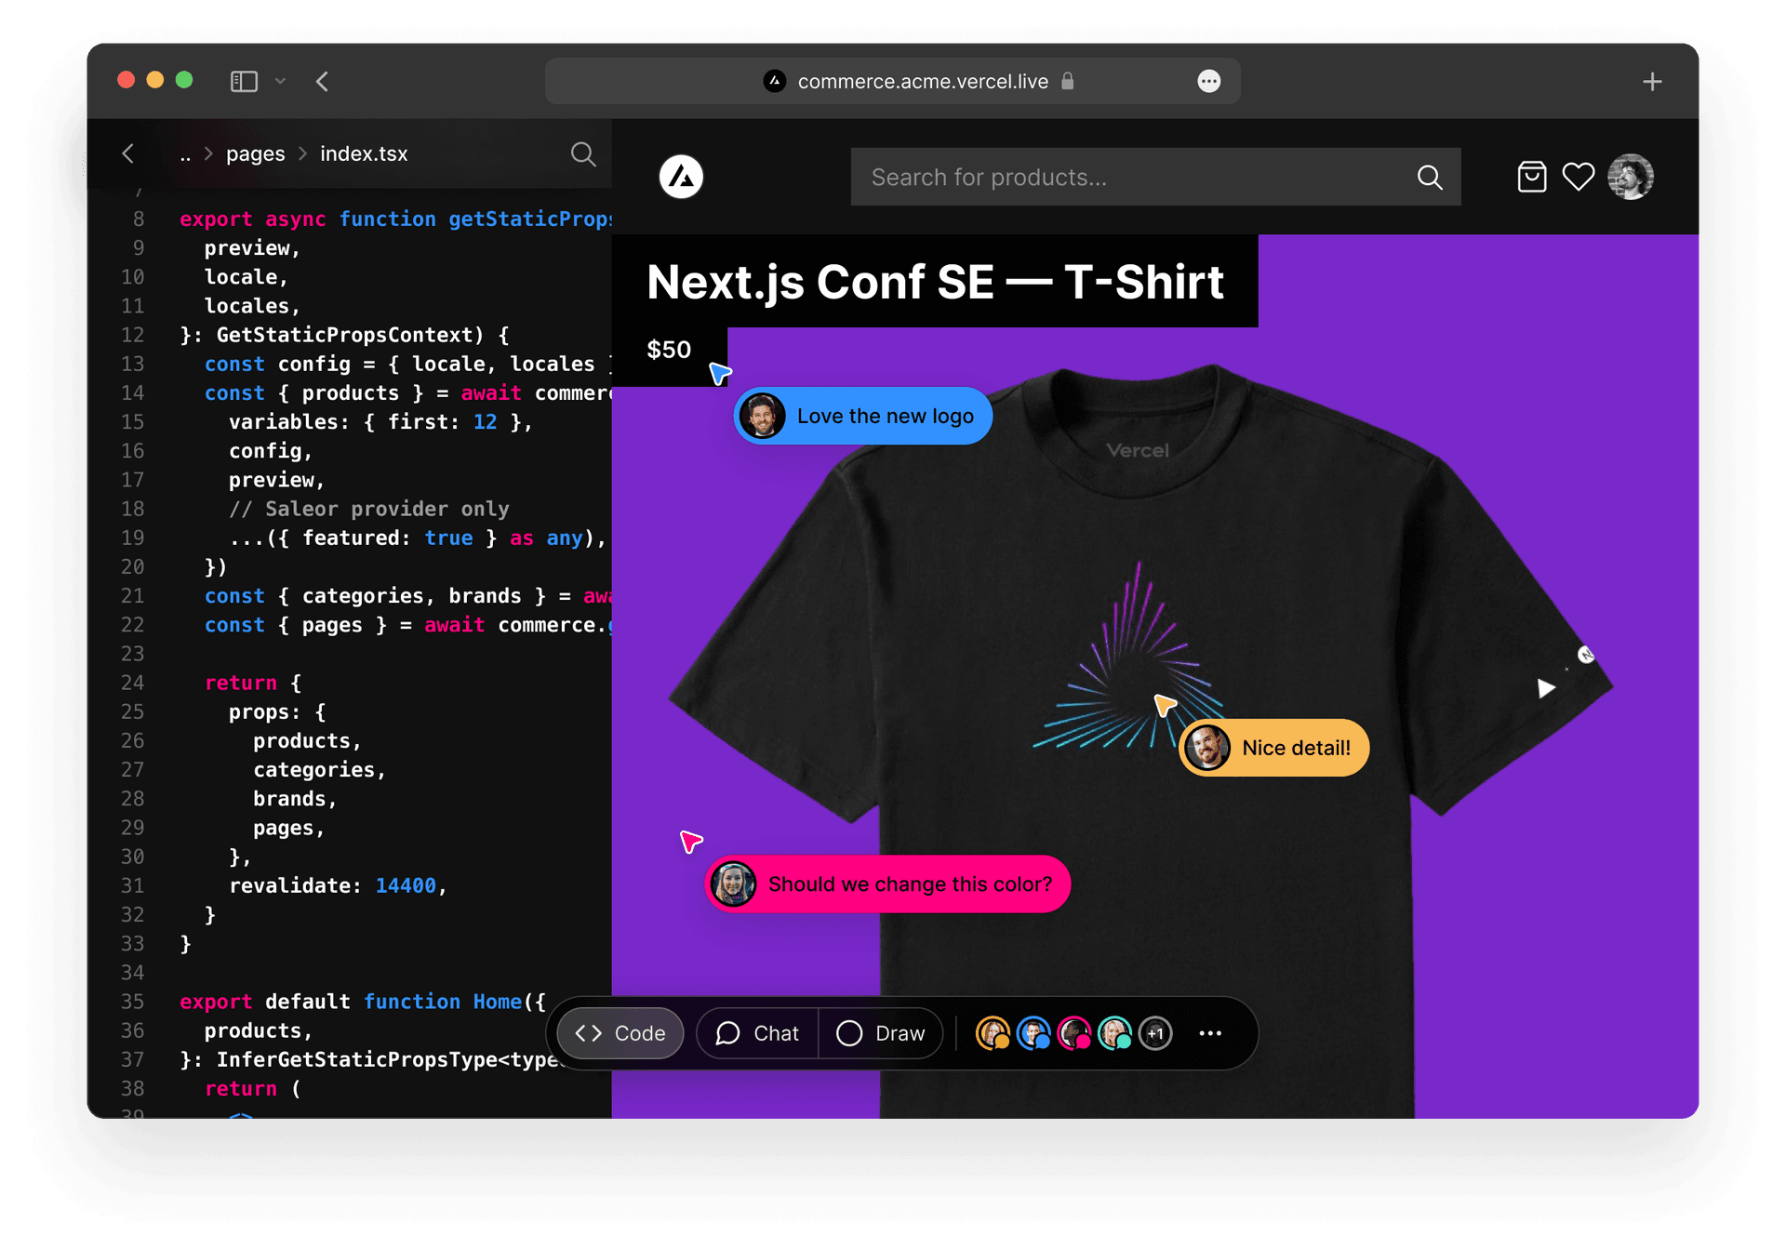Submit the product search magnifier icon
This screenshot has width=1786, height=1249.
coord(1430,178)
